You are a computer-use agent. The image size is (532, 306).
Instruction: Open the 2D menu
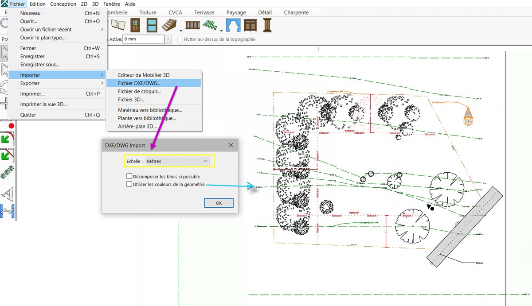pyautogui.click(x=84, y=4)
